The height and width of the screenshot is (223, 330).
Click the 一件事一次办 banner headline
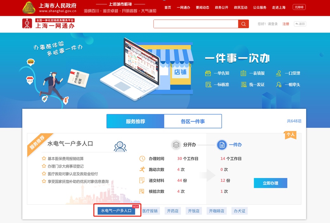[x=237, y=58]
